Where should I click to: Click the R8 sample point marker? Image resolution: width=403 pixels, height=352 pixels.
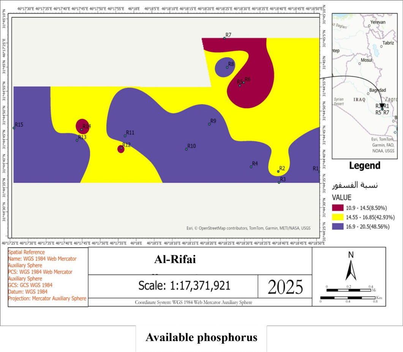point(227,67)
